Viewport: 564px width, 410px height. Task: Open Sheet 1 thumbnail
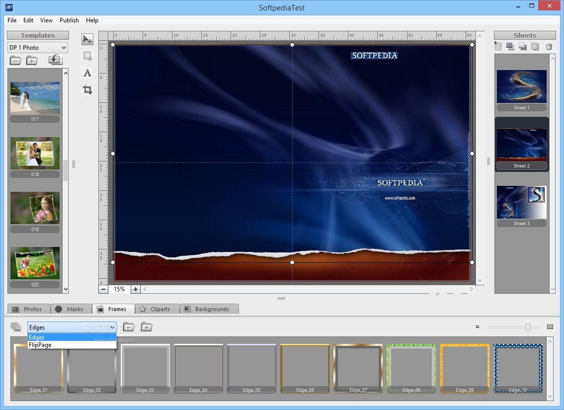522,86
